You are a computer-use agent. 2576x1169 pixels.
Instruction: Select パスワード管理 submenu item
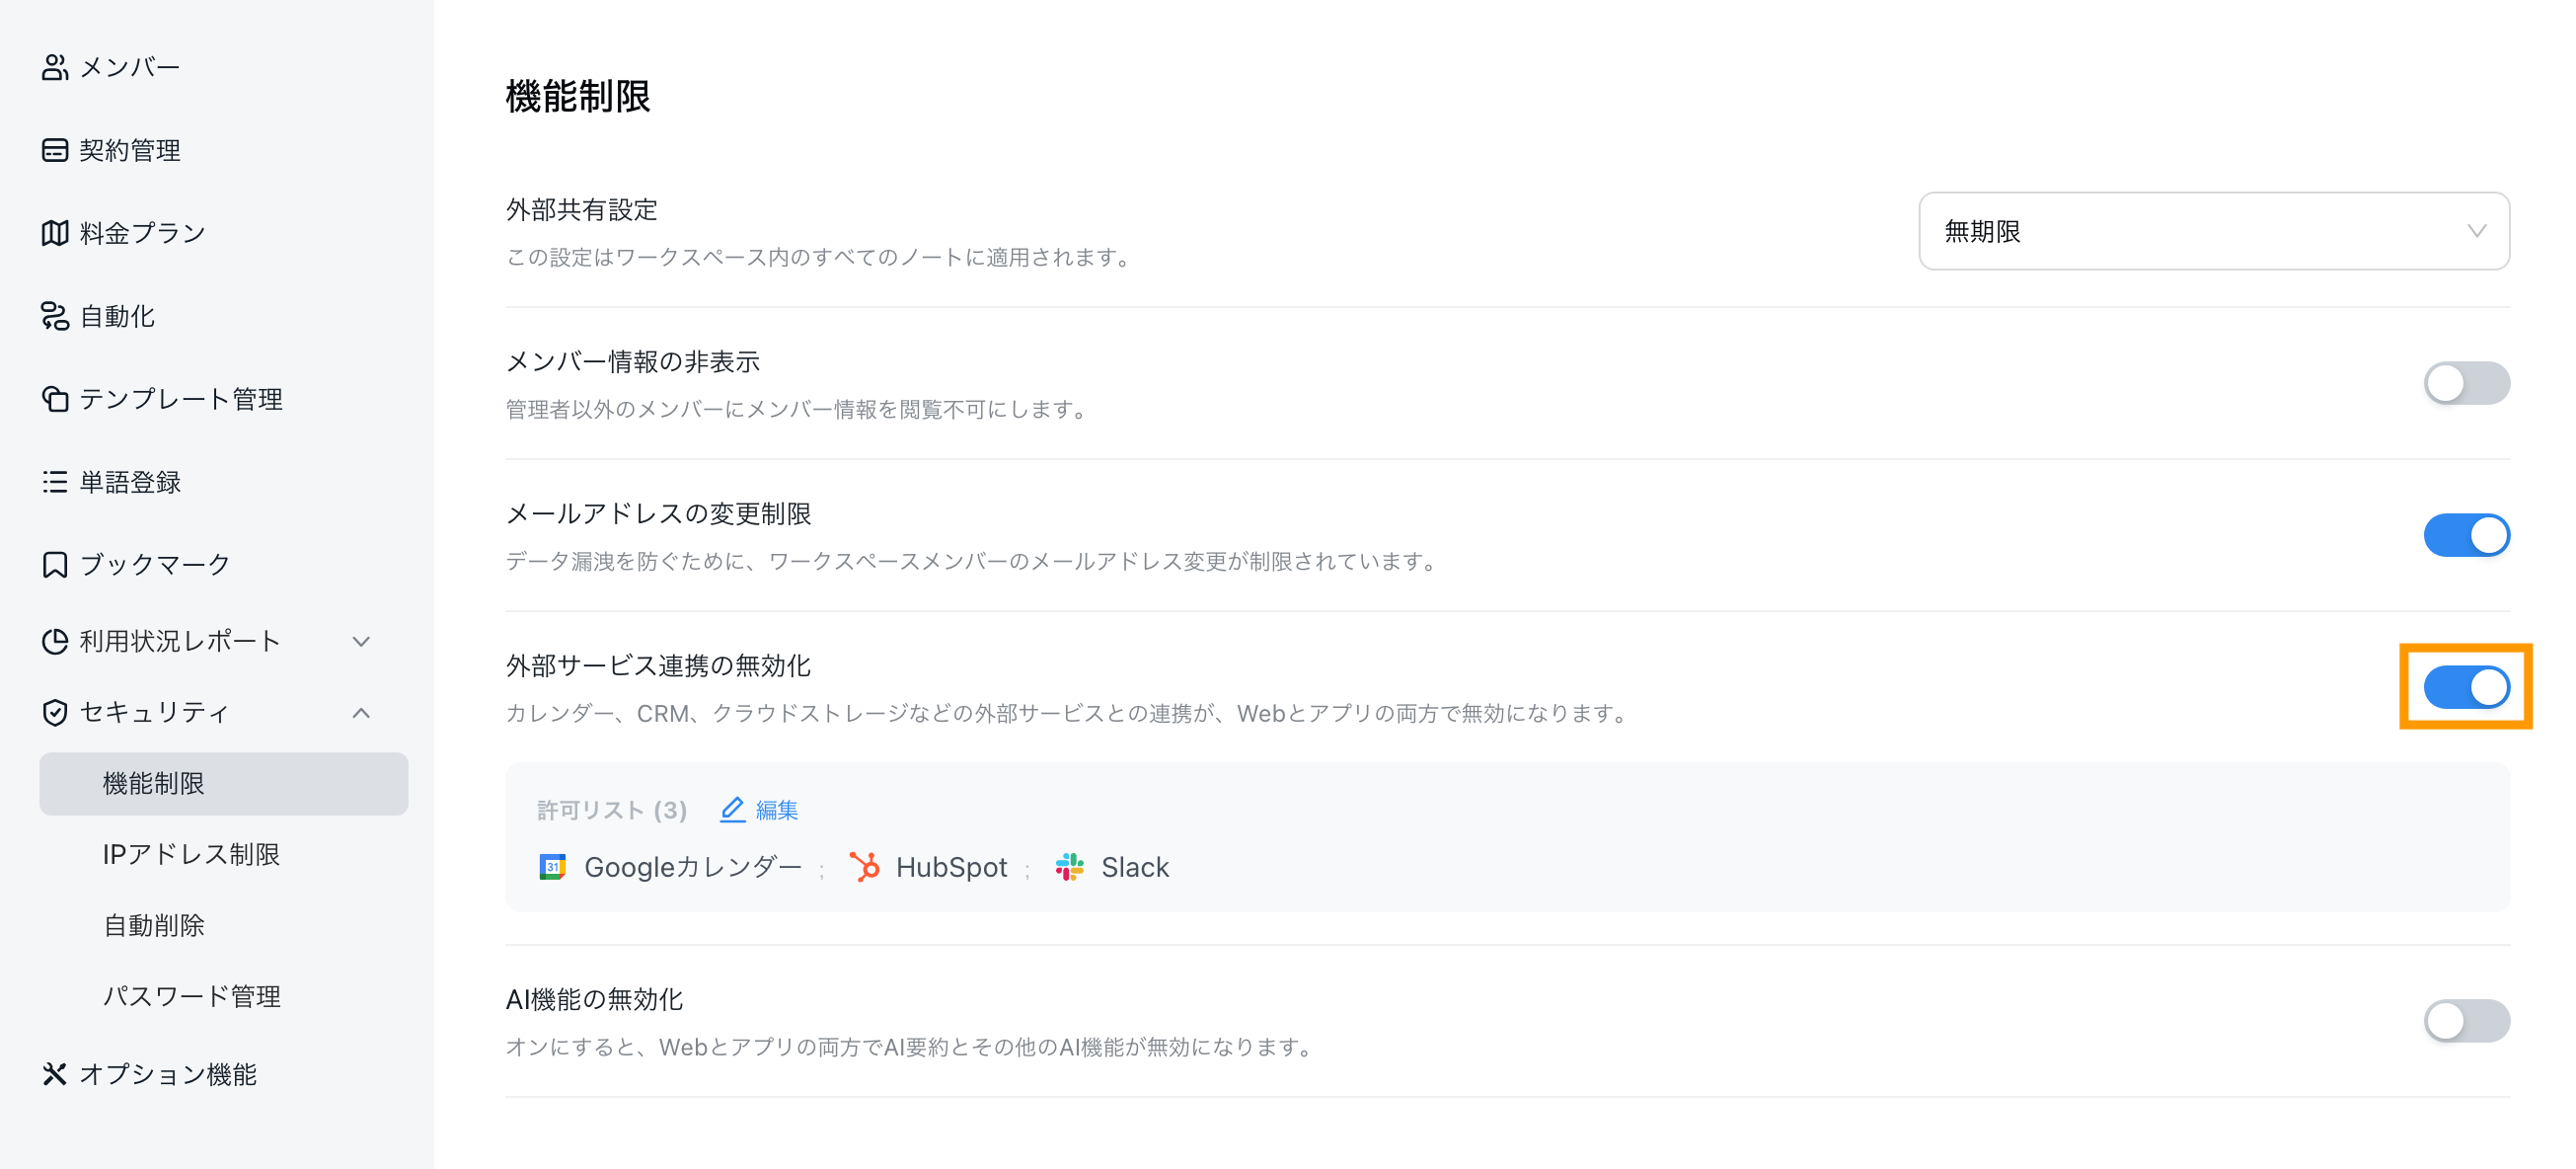(x=191, y=996)
